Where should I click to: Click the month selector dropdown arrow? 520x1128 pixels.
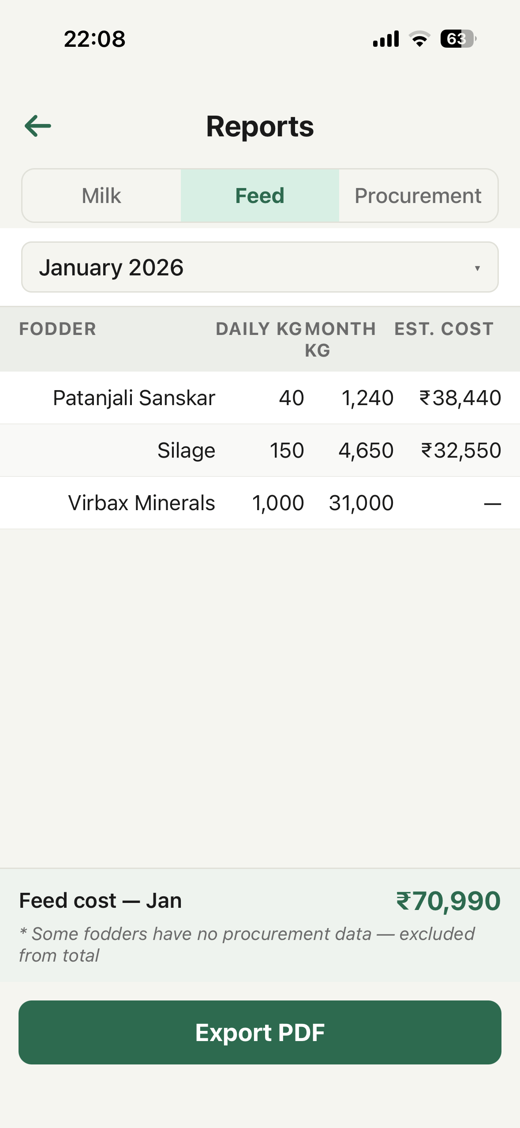[x=477, y=268]
